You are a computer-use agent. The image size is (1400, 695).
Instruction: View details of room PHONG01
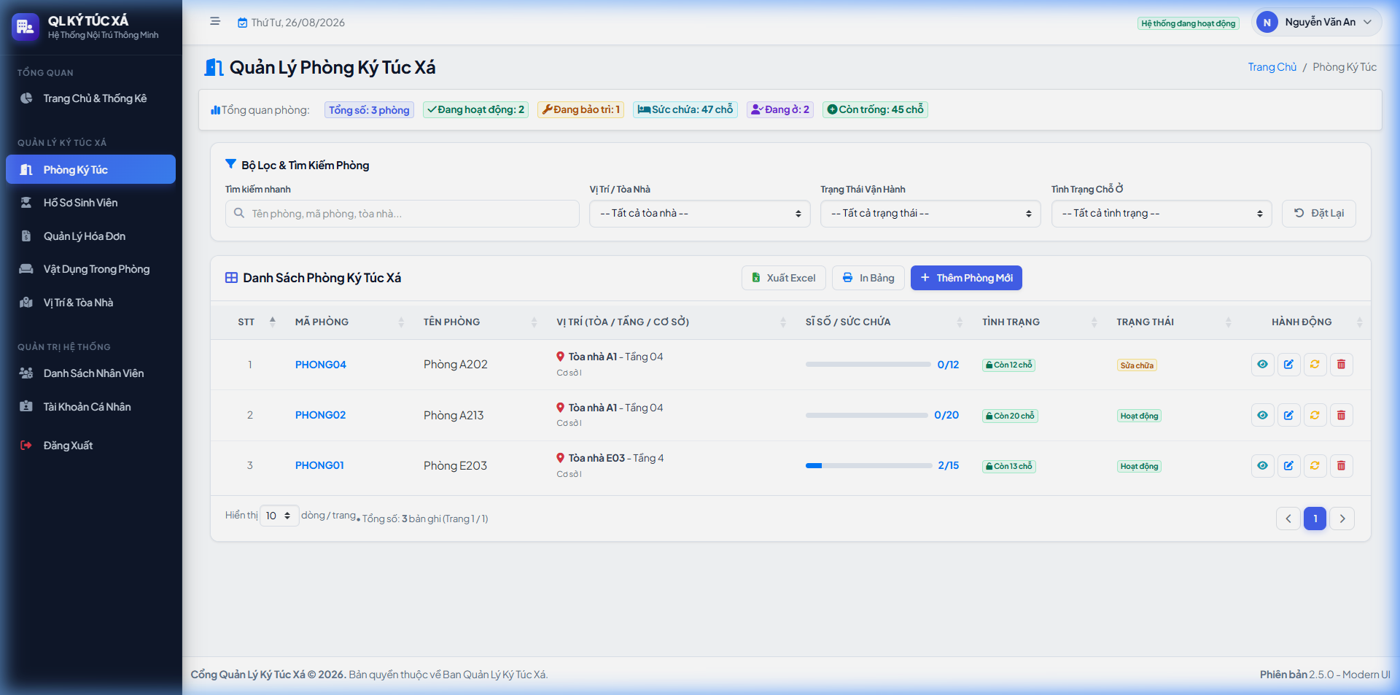coord(1262,465)
